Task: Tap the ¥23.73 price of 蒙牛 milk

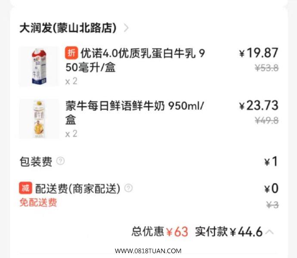Action: click(x=259, y=106)
